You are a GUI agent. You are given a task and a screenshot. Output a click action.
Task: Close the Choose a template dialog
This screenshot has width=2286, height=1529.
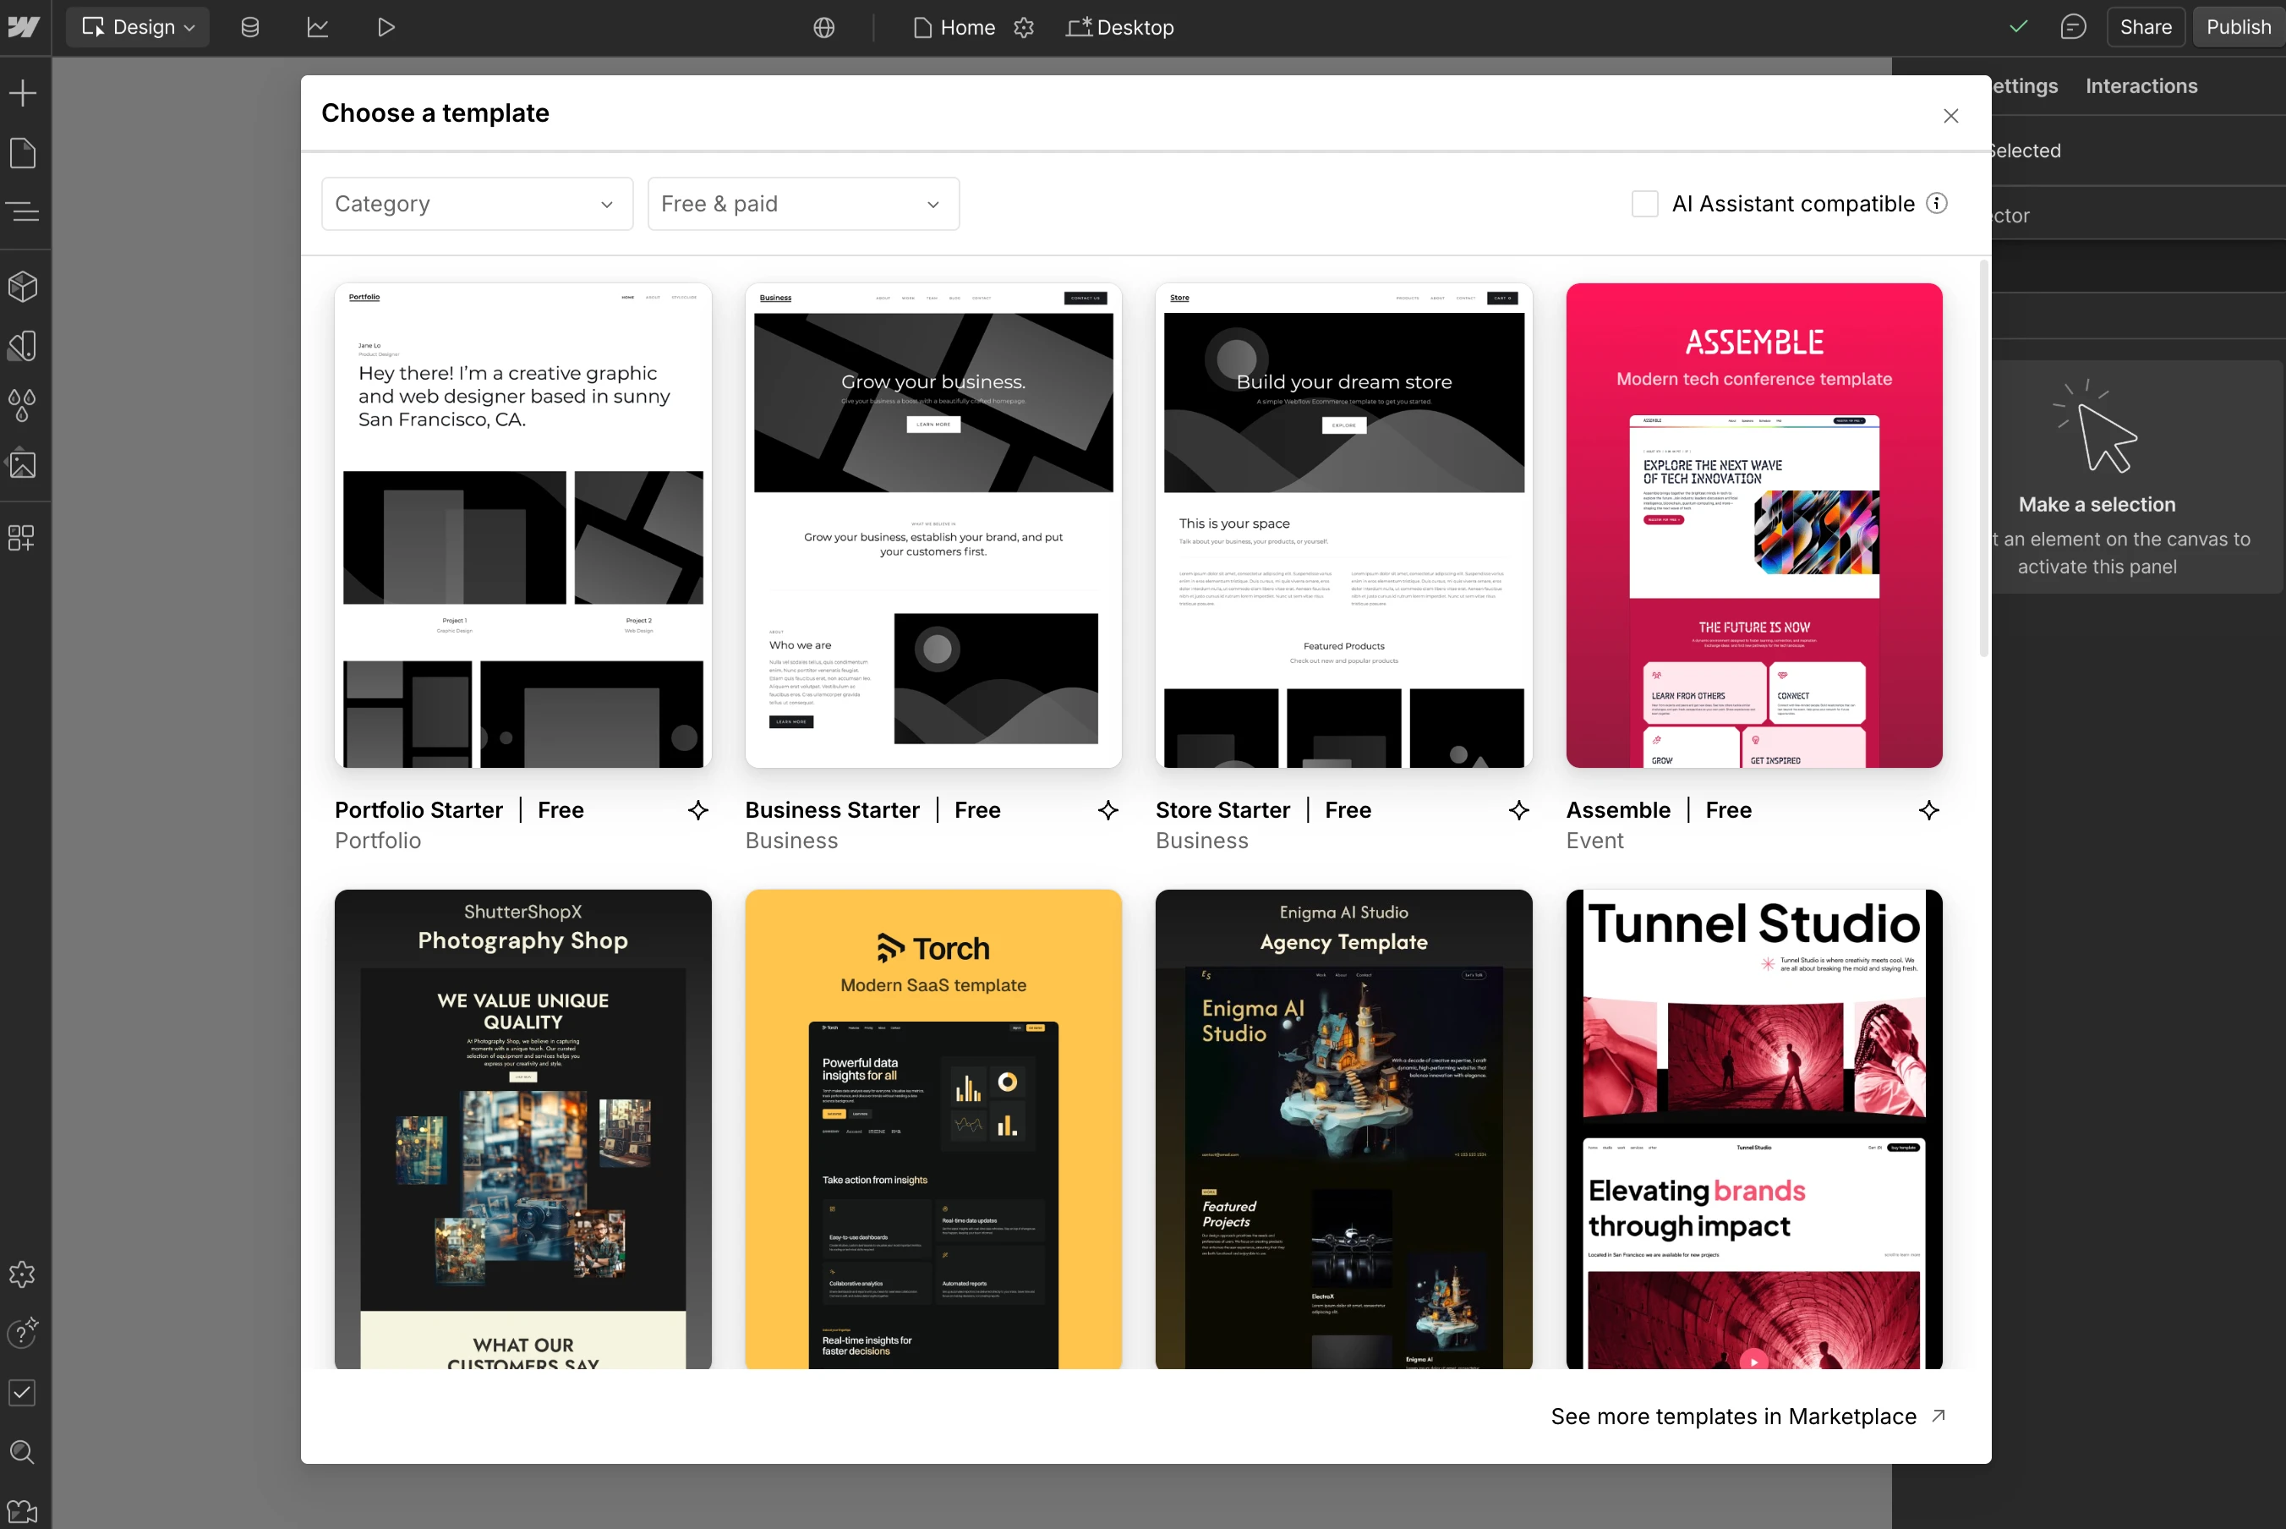[x=1950, y=116]
